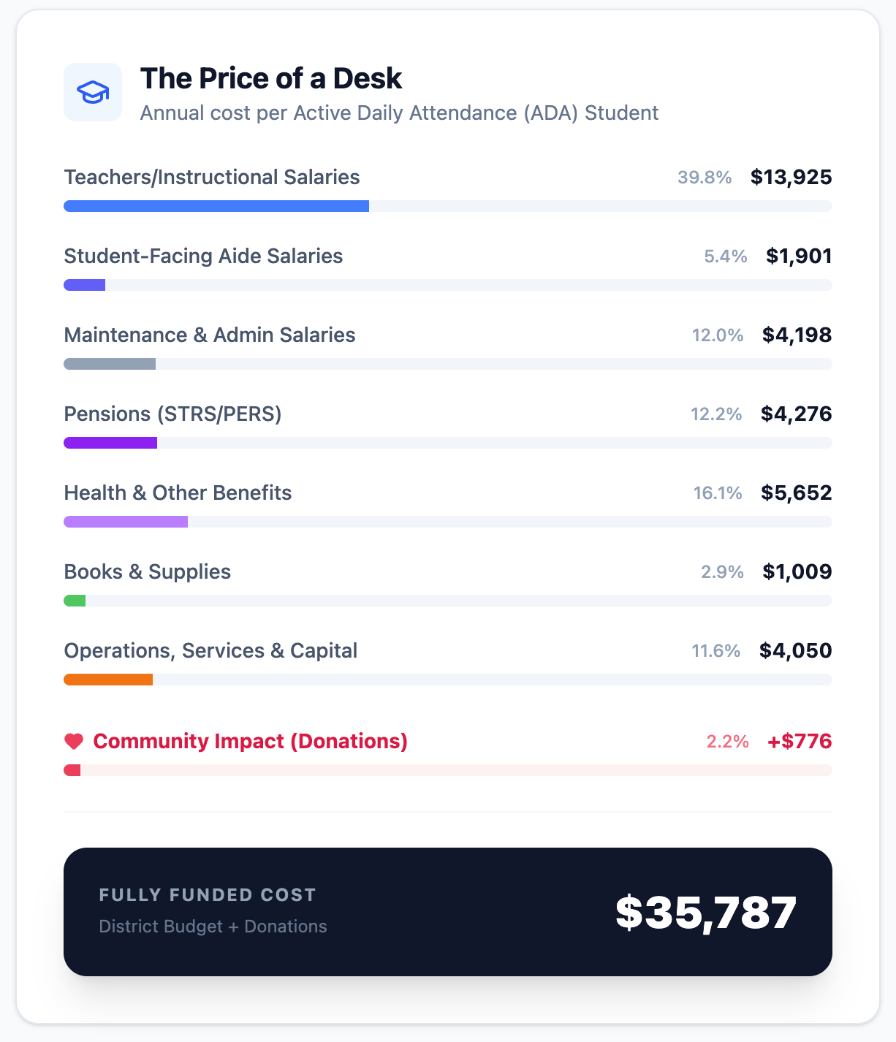The height and width of the screenshot is (1042, 896).
Task: Click the red heart icon
Action: (x=74, y=742)
